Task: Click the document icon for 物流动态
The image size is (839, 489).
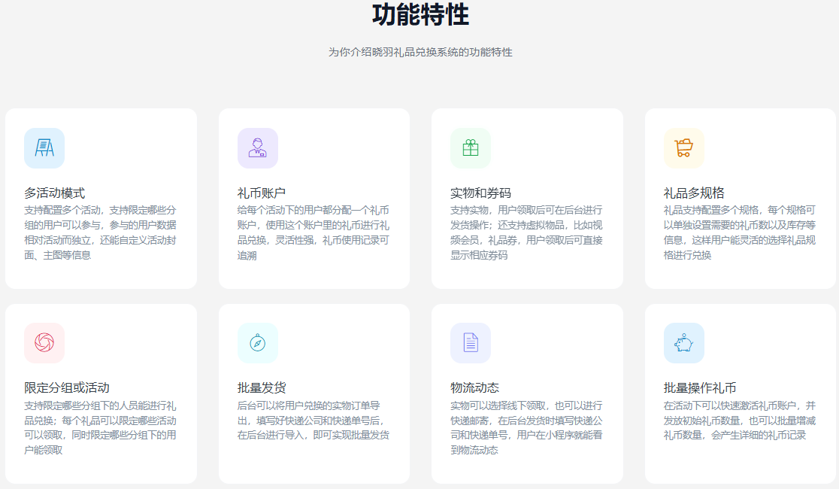Action: click(x=471, y=343)
